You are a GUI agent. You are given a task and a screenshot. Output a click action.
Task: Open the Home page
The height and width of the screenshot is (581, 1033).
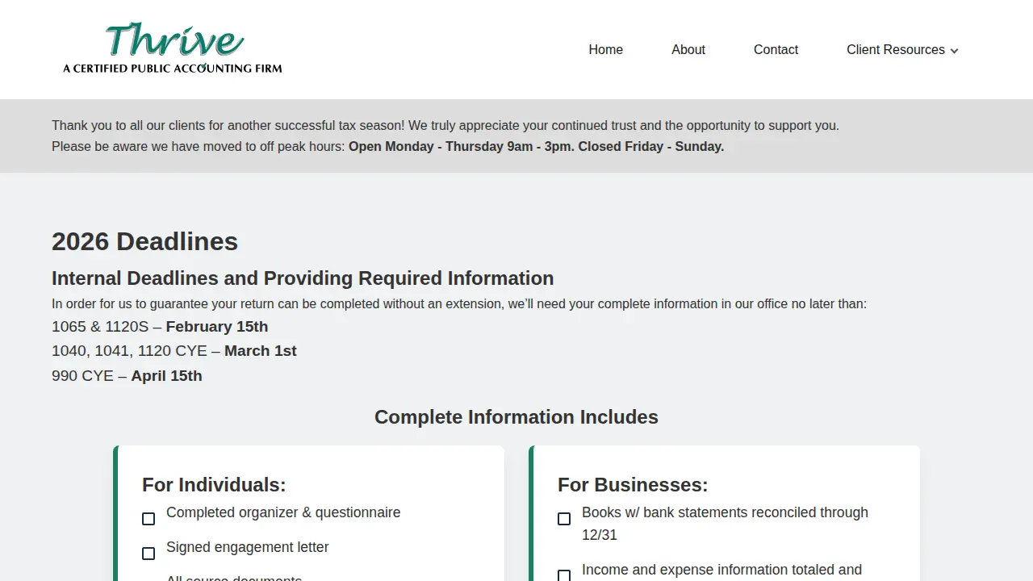coord(605,50)
